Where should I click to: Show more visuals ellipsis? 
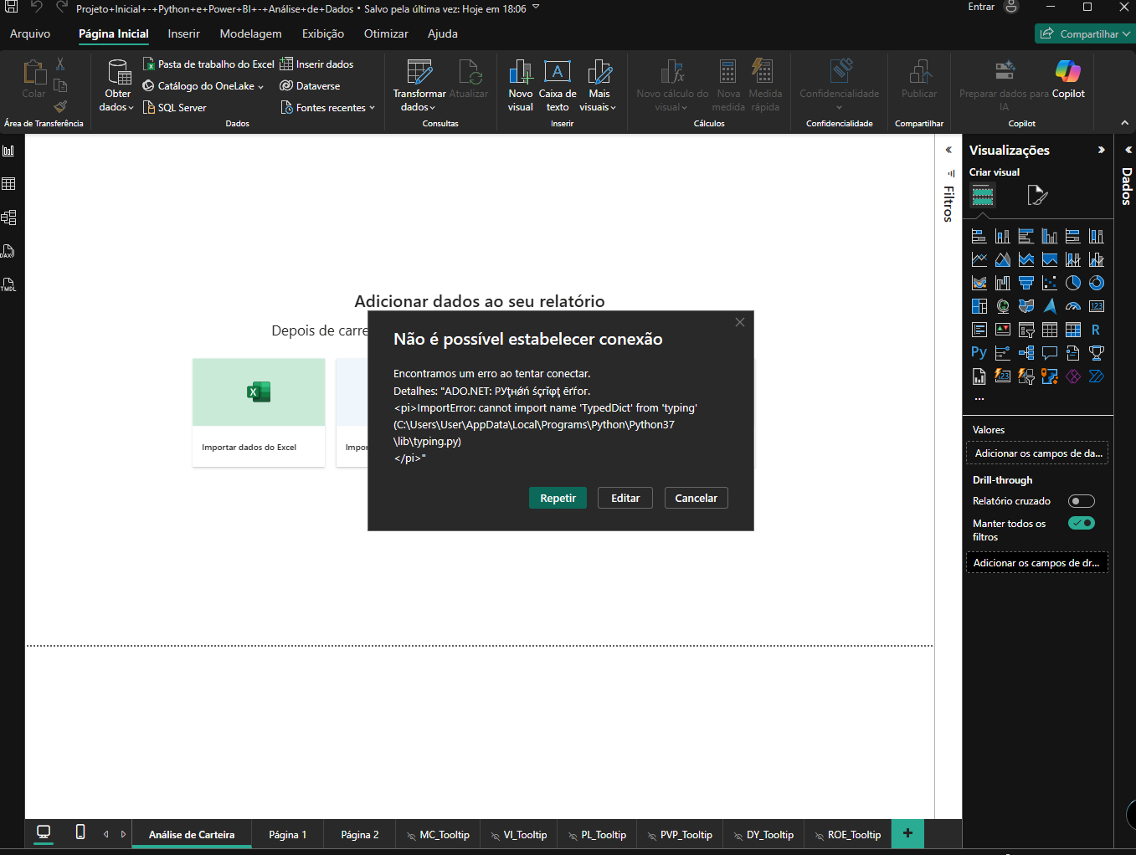(x=979, y=399)
